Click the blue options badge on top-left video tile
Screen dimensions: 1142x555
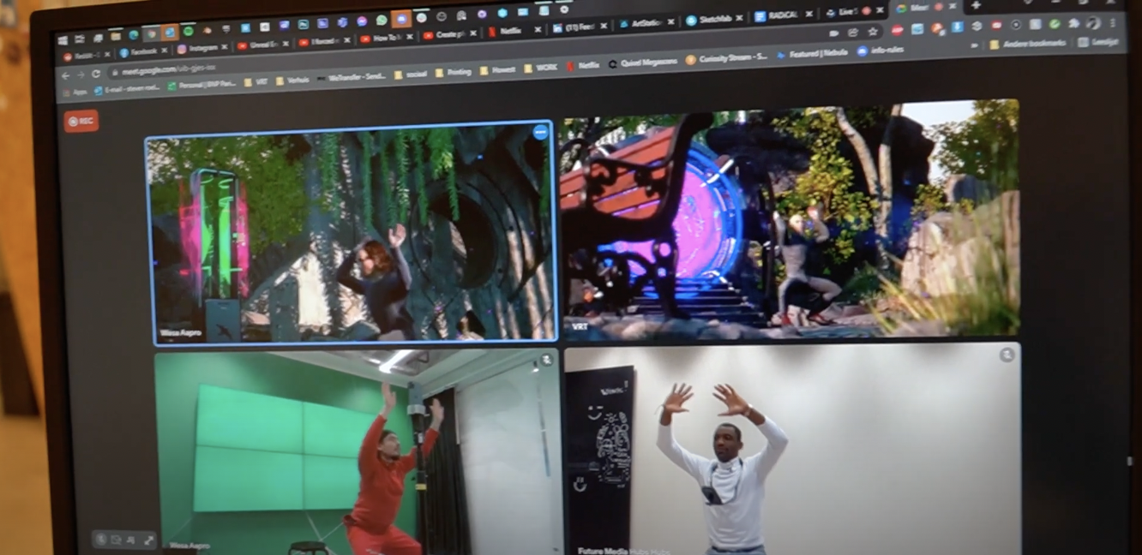[x=540, y=132]
